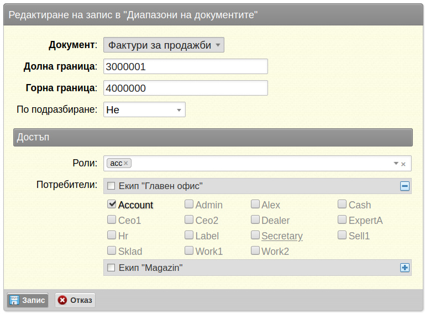Click the Запис save button

pyautogui.click(x=28, y=300)
